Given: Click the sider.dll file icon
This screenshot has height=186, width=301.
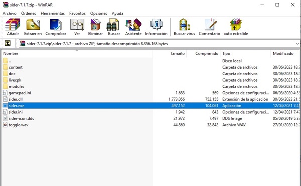Looking at the screenshot, I should [x=5, y=99].
